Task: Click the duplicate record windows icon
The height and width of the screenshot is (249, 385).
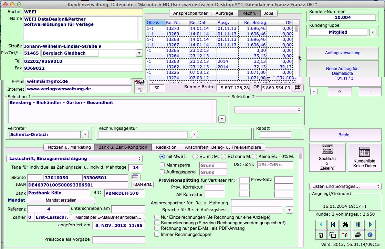Action: [333, 235]
